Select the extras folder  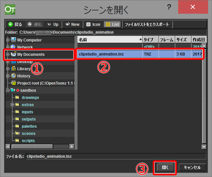coord(28,105)
